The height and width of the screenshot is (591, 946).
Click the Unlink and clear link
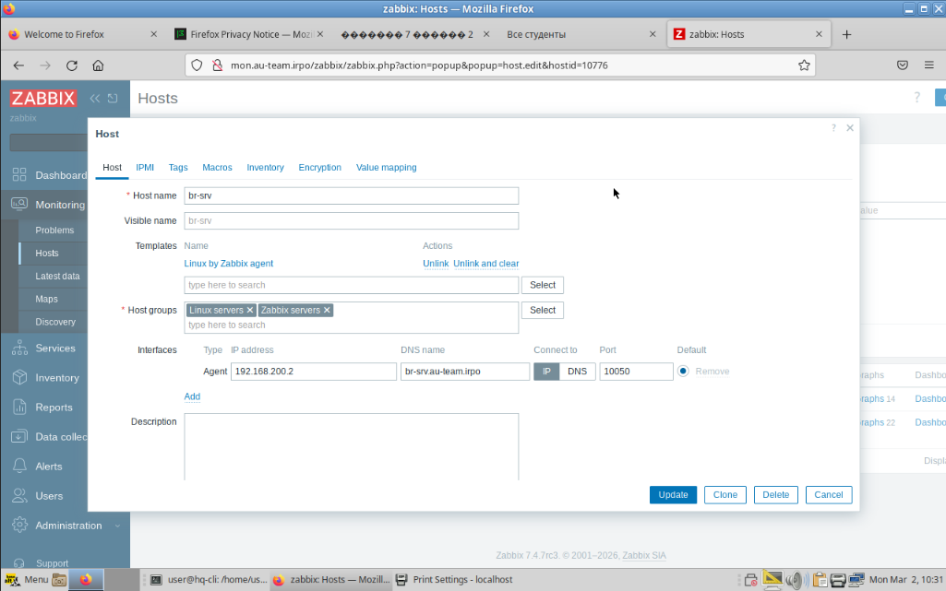(485, 264)
